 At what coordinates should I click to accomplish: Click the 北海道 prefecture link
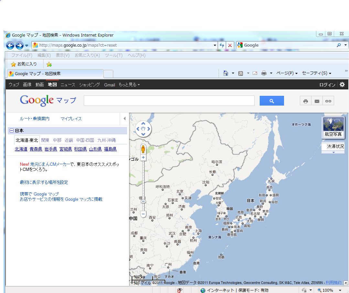21,149
